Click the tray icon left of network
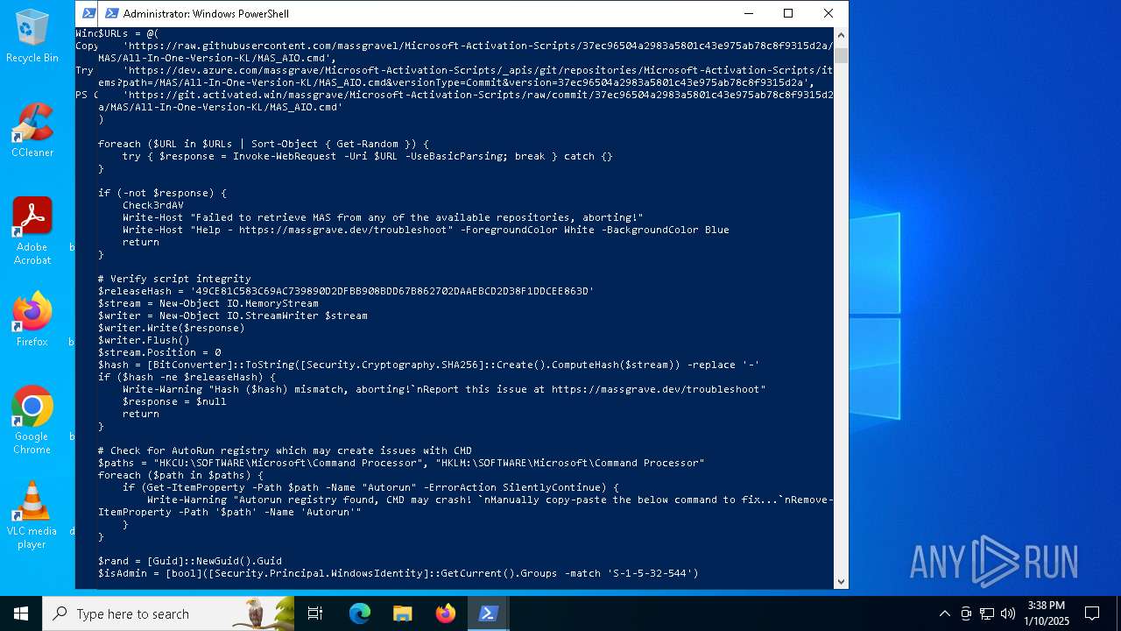The height and width of the screenshot is (631, 1121). pos(966,613)
